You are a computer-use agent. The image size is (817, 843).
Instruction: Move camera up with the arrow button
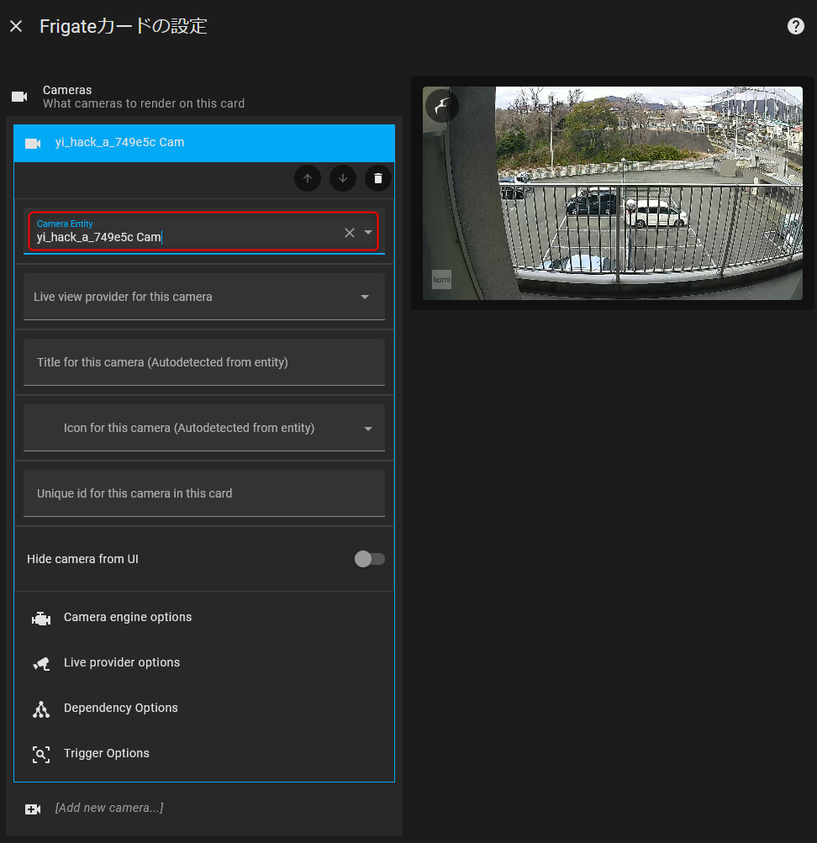308,178
